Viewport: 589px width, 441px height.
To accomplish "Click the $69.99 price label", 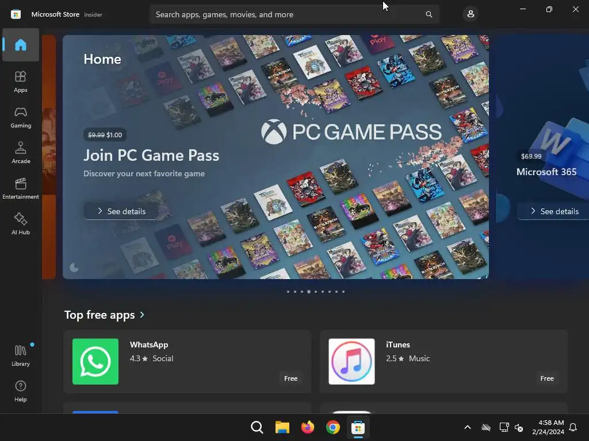I will coord(531,156).
